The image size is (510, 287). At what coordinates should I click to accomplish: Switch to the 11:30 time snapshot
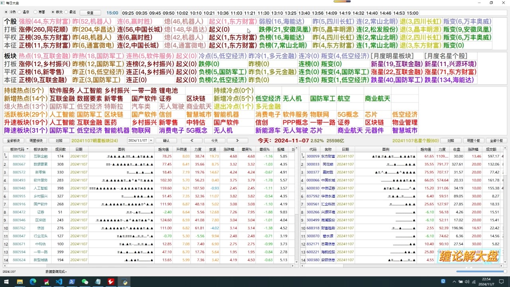(263, 13)
